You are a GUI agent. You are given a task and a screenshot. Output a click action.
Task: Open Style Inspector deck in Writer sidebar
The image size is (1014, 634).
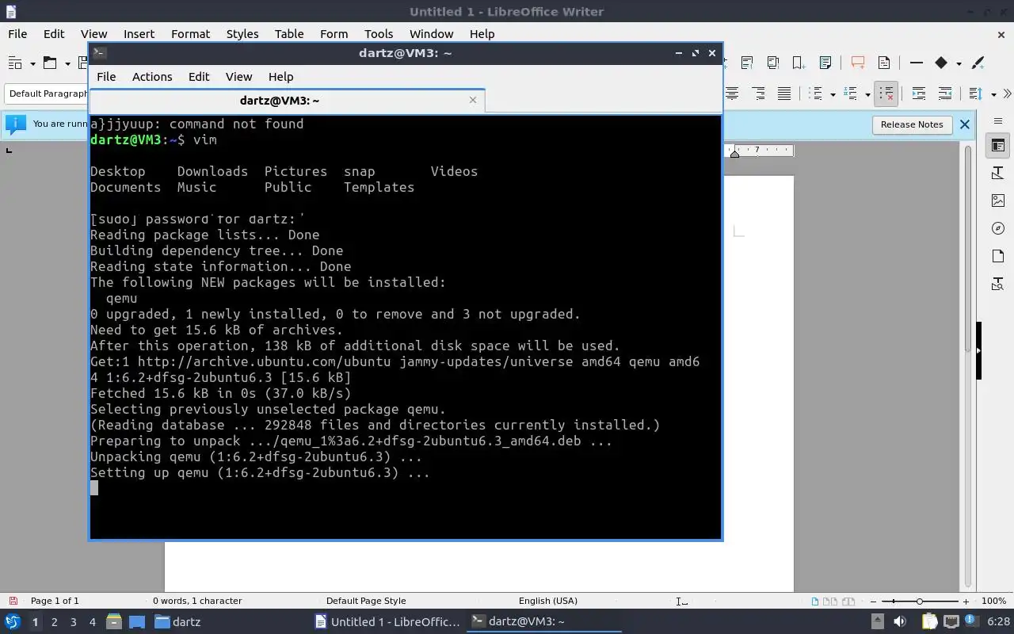click(998, 284)
